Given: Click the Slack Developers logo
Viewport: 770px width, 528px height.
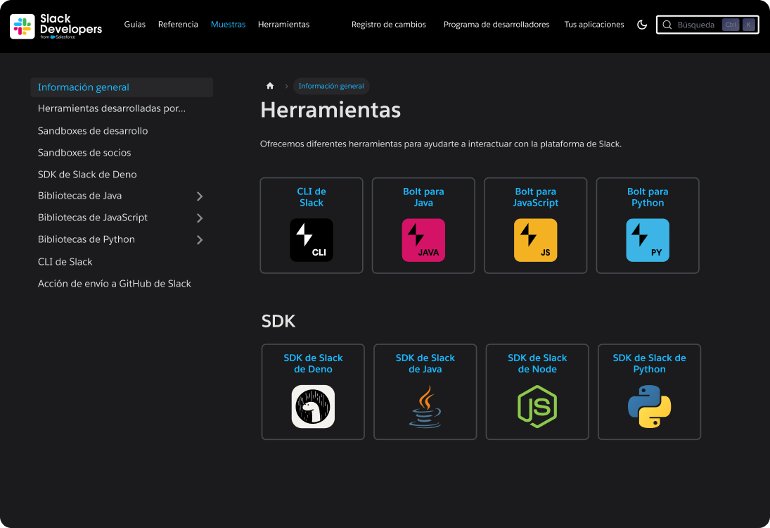Looking at the screenshot, I should (56, 26).
